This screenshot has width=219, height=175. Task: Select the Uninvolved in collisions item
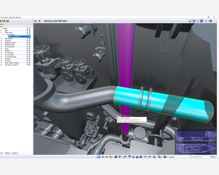click(x=11, y=65)
